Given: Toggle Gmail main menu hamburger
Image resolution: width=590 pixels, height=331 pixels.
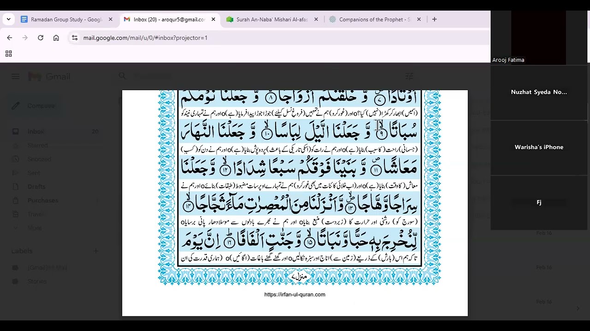Looking at the screenshot, I should (x=16, y=76).
